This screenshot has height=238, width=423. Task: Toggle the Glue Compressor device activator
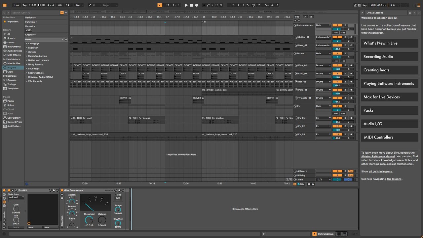click(62, 190)
